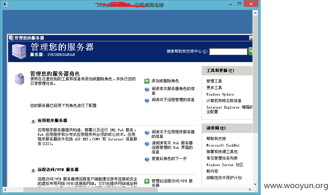Click the 搜索帮助和支持中心 search field
Image resolution: width=331 pixels, height=195 pixels.
click(228, 51)
